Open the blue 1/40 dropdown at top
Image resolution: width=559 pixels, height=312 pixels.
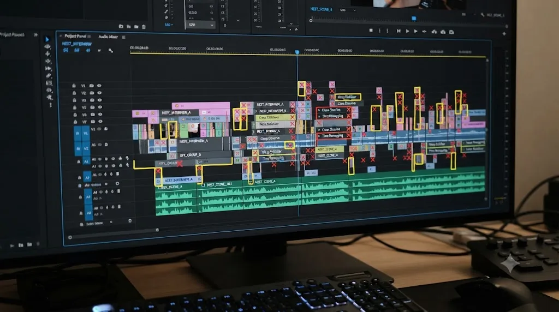click(169, 25)
